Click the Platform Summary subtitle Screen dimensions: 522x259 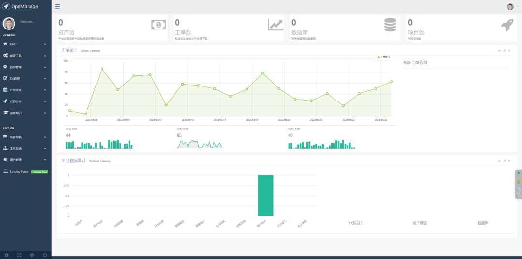click(x=100, y=161)
